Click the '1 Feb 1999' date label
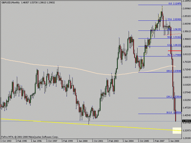This screenshot has width=191, height=143. [x=67, y=141]
